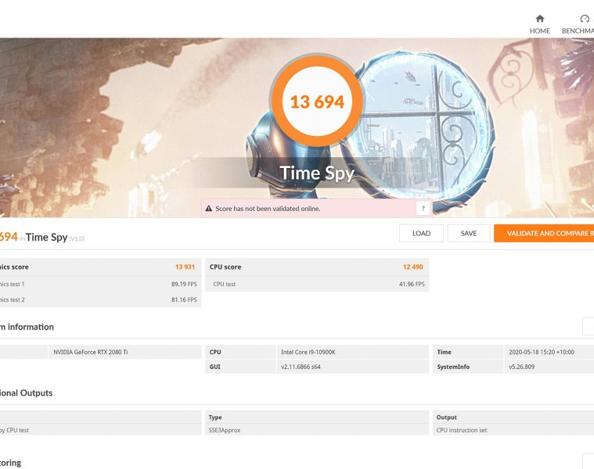Click the Time Spy banner title
The width and height of the screenshot is (594, 469).
[x=317, y=173]
